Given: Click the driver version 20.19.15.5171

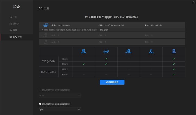Looking at the screenshot, I should point(156,25).
